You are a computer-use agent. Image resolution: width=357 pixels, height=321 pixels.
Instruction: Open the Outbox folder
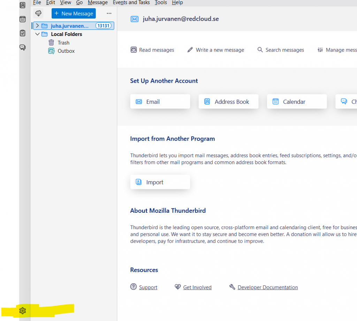point(66,51)
